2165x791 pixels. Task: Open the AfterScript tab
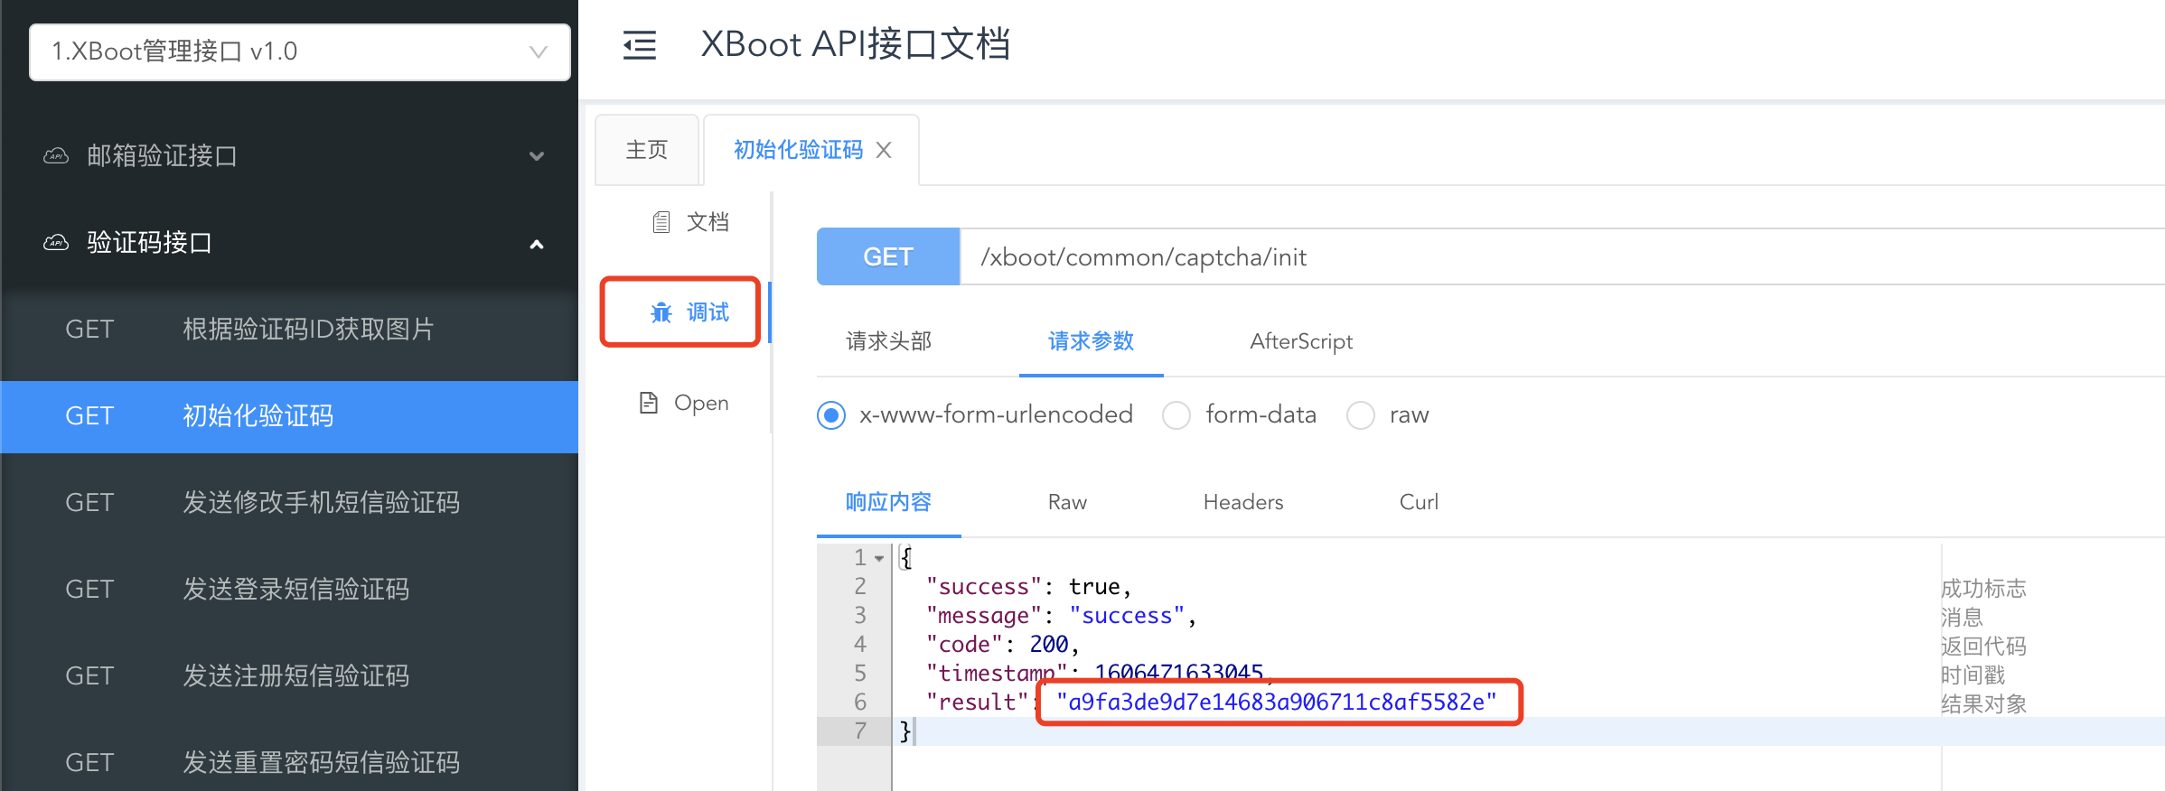tap(1301, 341)
